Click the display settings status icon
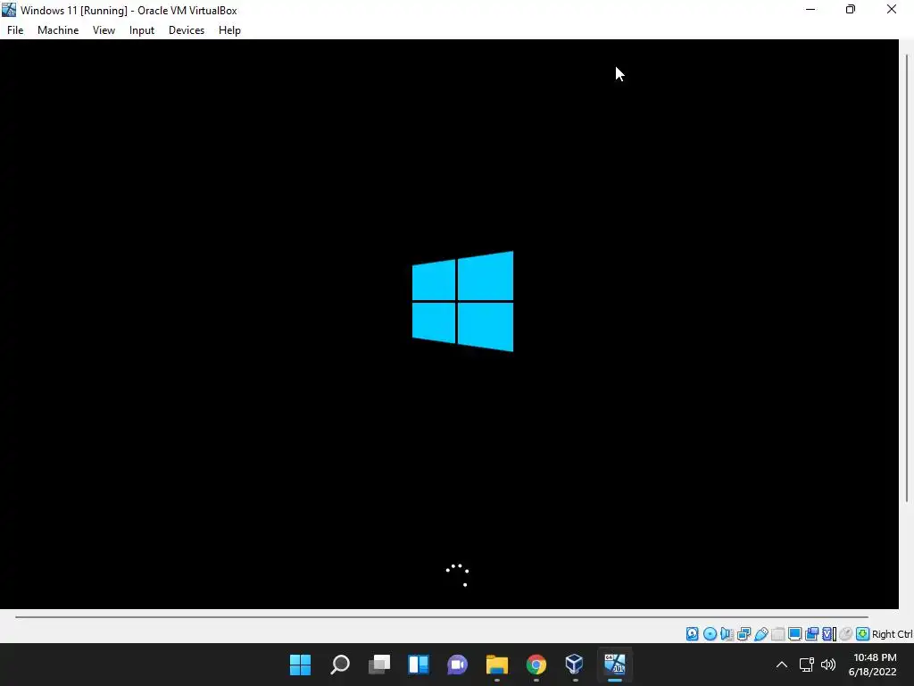914x686 pixels. (x=794, y=633)
